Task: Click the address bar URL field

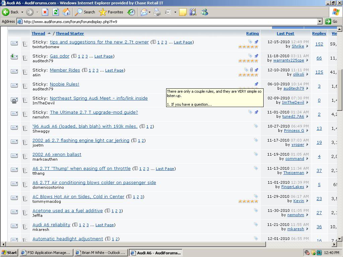Action: (x=167, y=21)
